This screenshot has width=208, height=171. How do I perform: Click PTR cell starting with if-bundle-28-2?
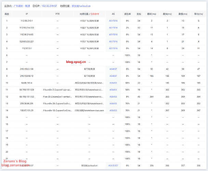click(x=57, y=104)
